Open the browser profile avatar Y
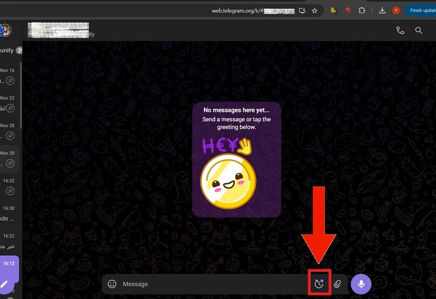Screen dimensions: 436x299 point(396,10)
